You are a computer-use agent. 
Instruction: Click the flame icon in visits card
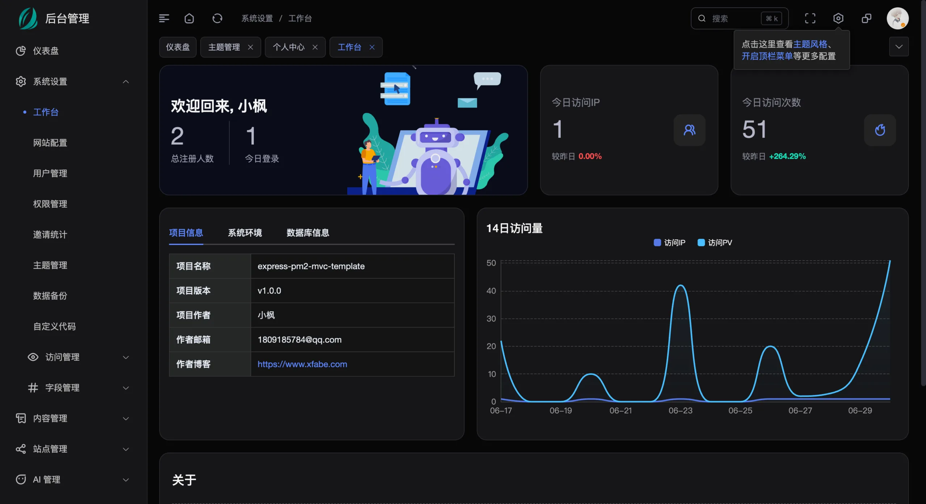(880, 130)
